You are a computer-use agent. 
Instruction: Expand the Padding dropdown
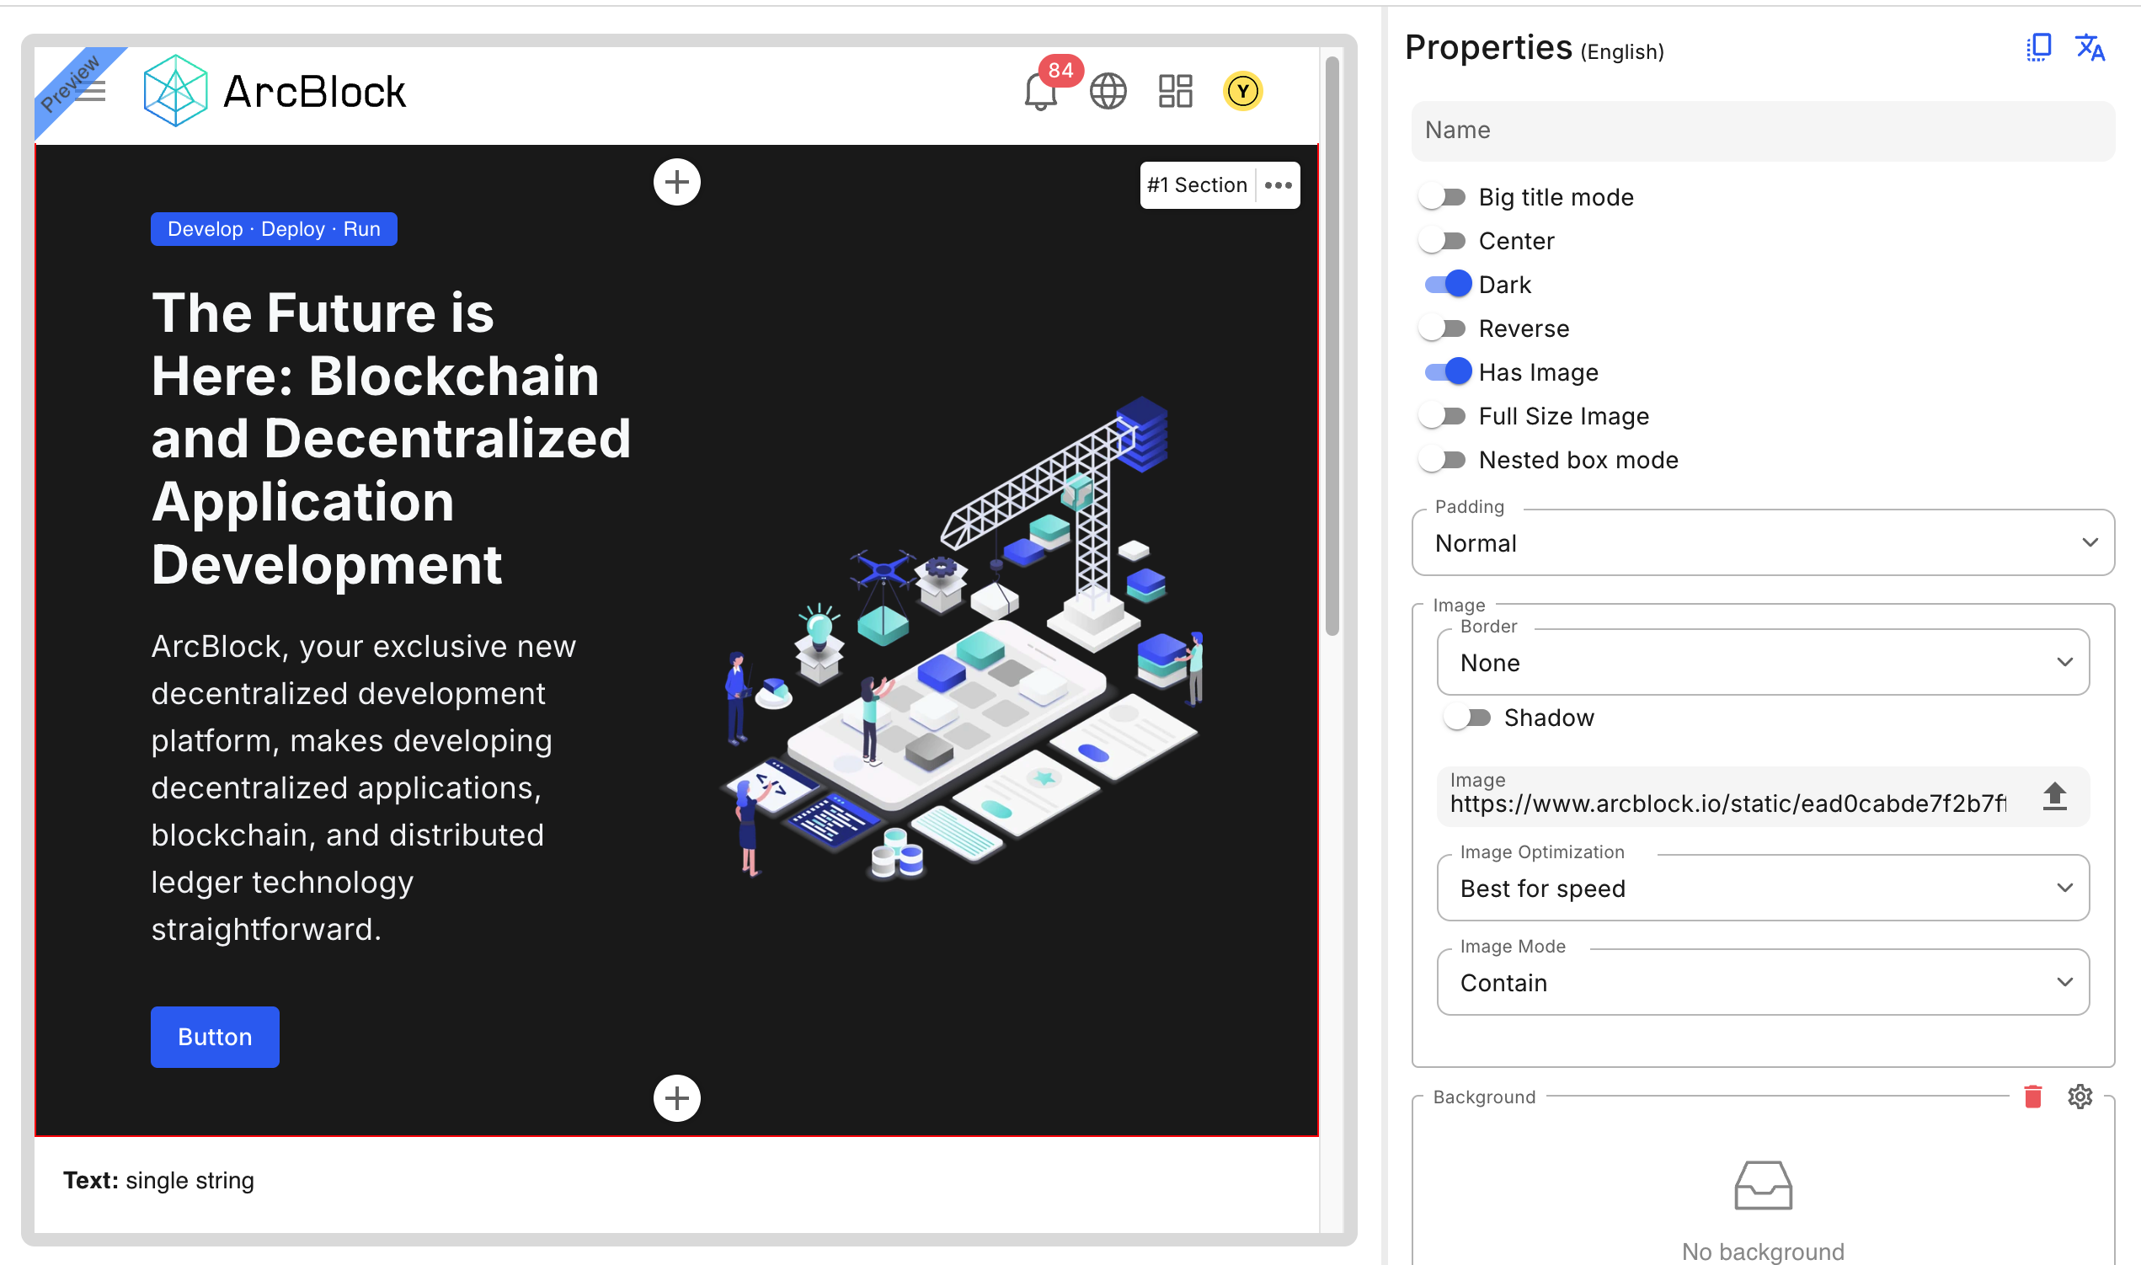click(1763, 543)
